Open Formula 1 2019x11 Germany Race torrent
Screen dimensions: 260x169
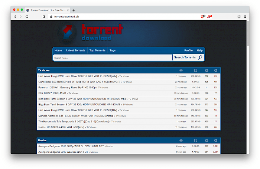point(67,88)
